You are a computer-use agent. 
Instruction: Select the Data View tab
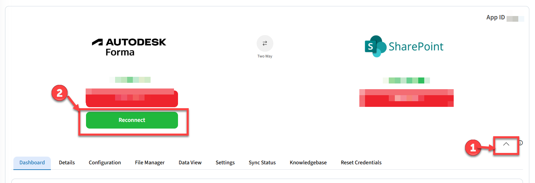click(x=190, y=163)
